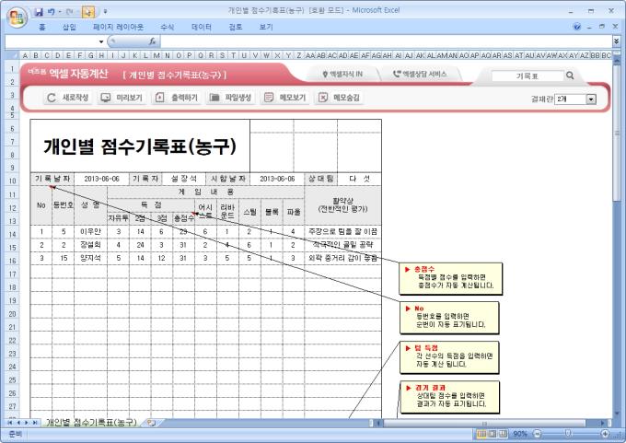This screenshot has height=443, width=626.
Task: Click the 파일생성 file create button
Action: (231, 98)
